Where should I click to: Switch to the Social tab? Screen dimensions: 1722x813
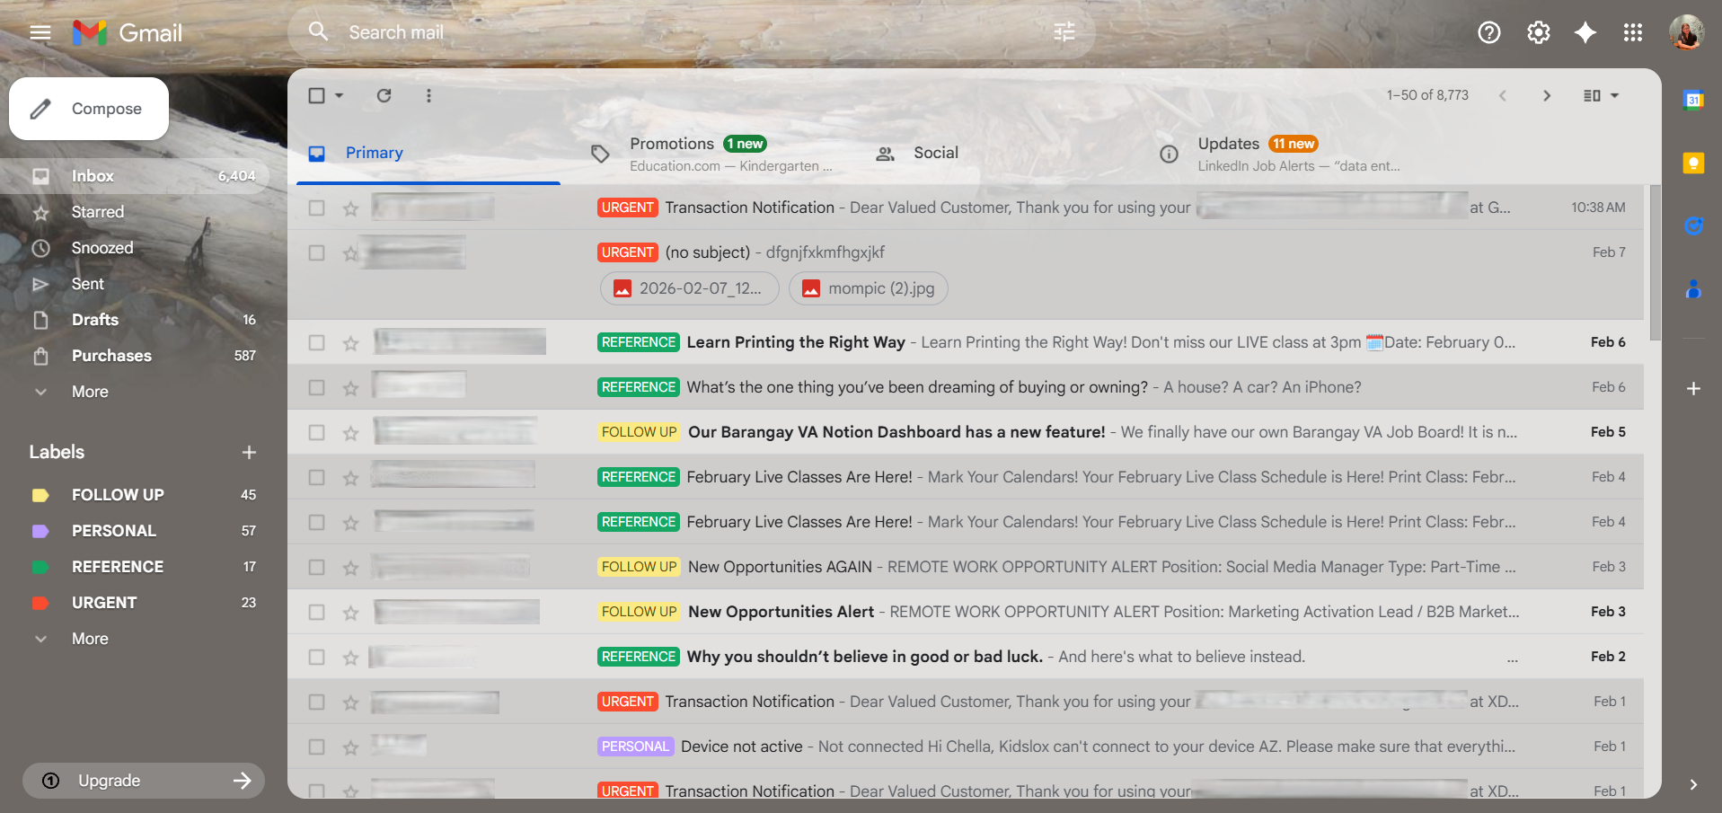(997, 154)
